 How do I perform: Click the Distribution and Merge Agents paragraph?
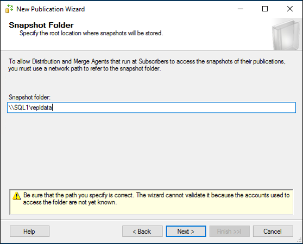(x=147, y=65)
